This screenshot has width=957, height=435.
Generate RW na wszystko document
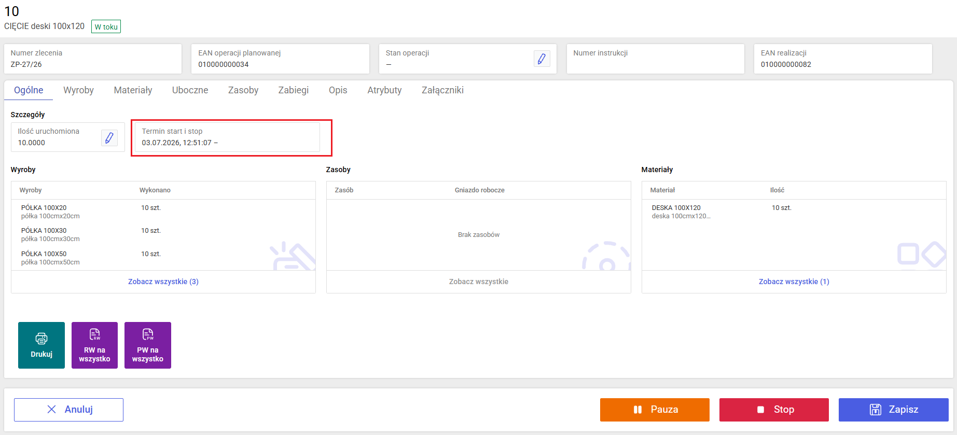coord(94,345)
